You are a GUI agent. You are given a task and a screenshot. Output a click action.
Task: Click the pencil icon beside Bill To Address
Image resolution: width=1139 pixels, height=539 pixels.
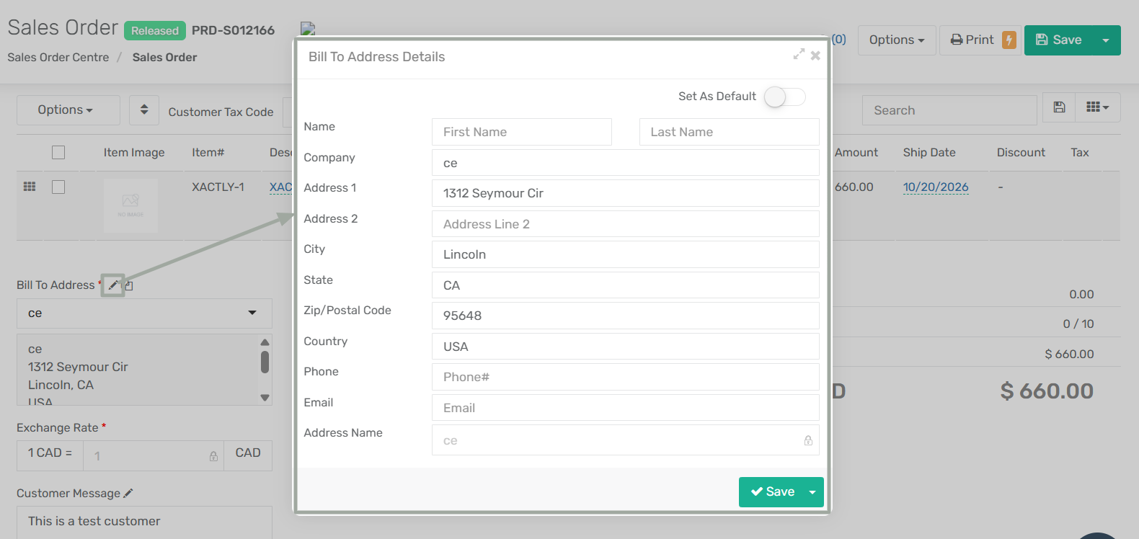(x=113, y=285)
